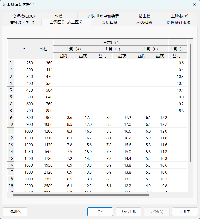Select the アルカリ水中和装置 tab
Screen dimensions: 200x219
click(103, 16)
